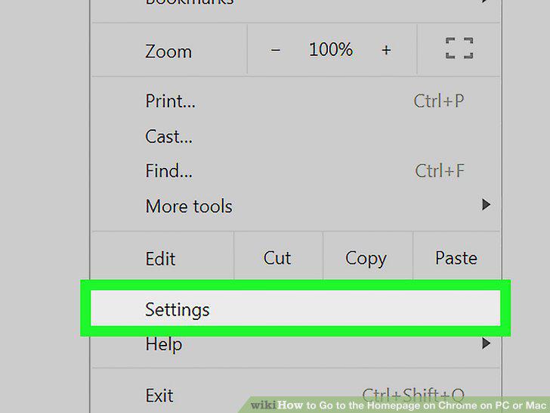Click the Help submenu arrow
The image size is (550, 413).
486,343
